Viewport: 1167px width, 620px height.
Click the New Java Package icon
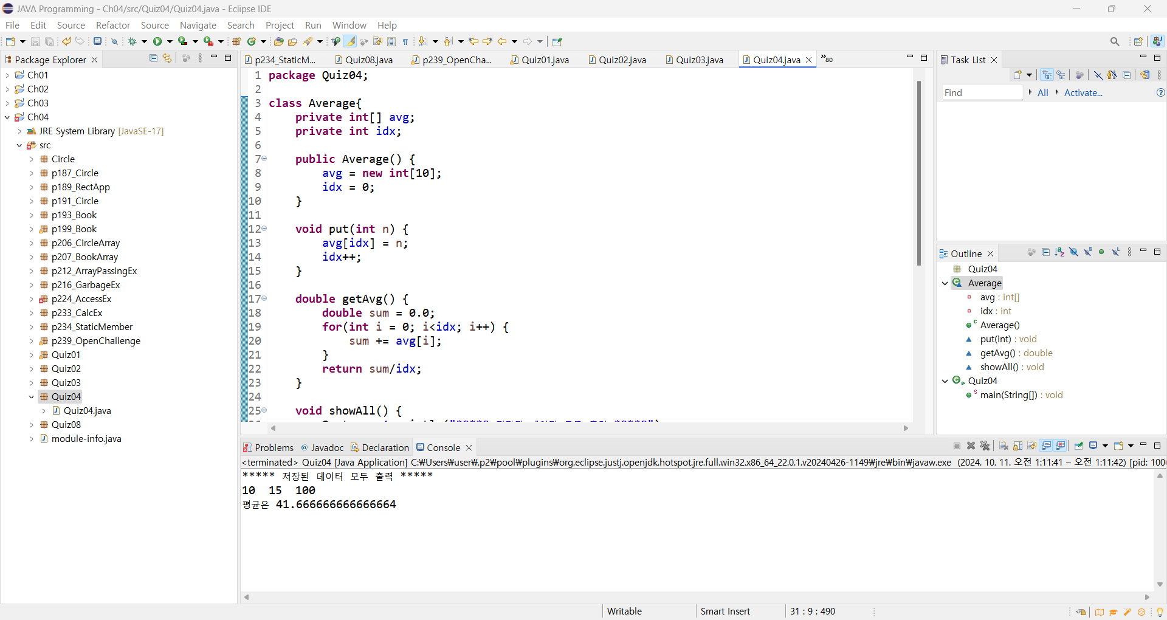click(237, 41)
